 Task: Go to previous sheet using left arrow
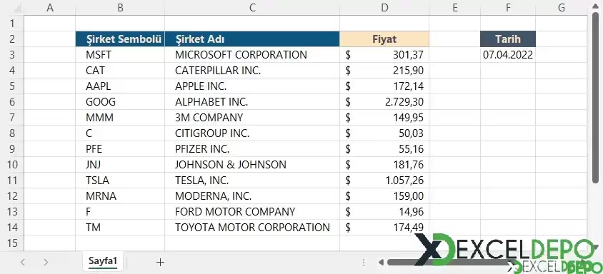[22, 262]
